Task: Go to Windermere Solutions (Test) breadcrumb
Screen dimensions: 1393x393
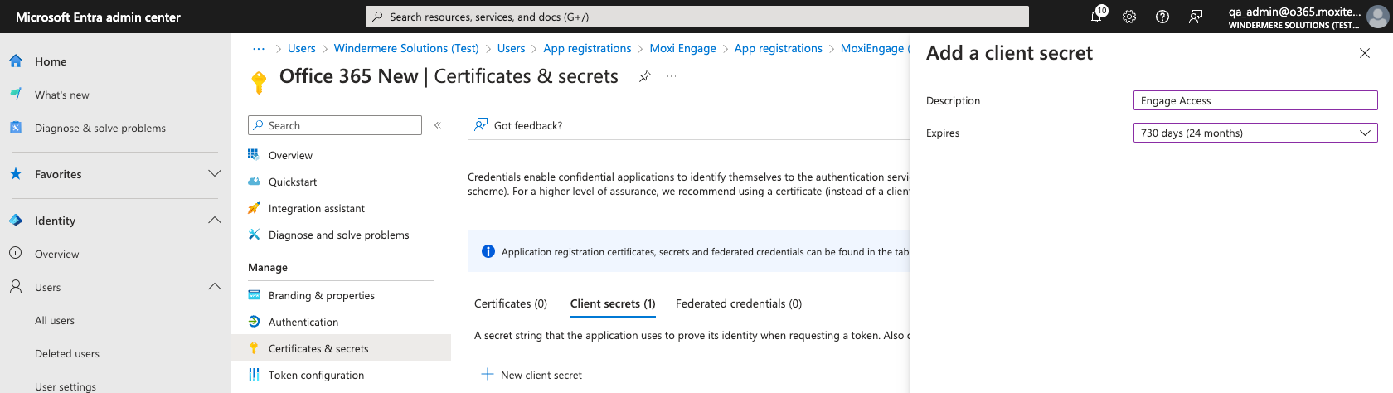Action: [406, 49]
